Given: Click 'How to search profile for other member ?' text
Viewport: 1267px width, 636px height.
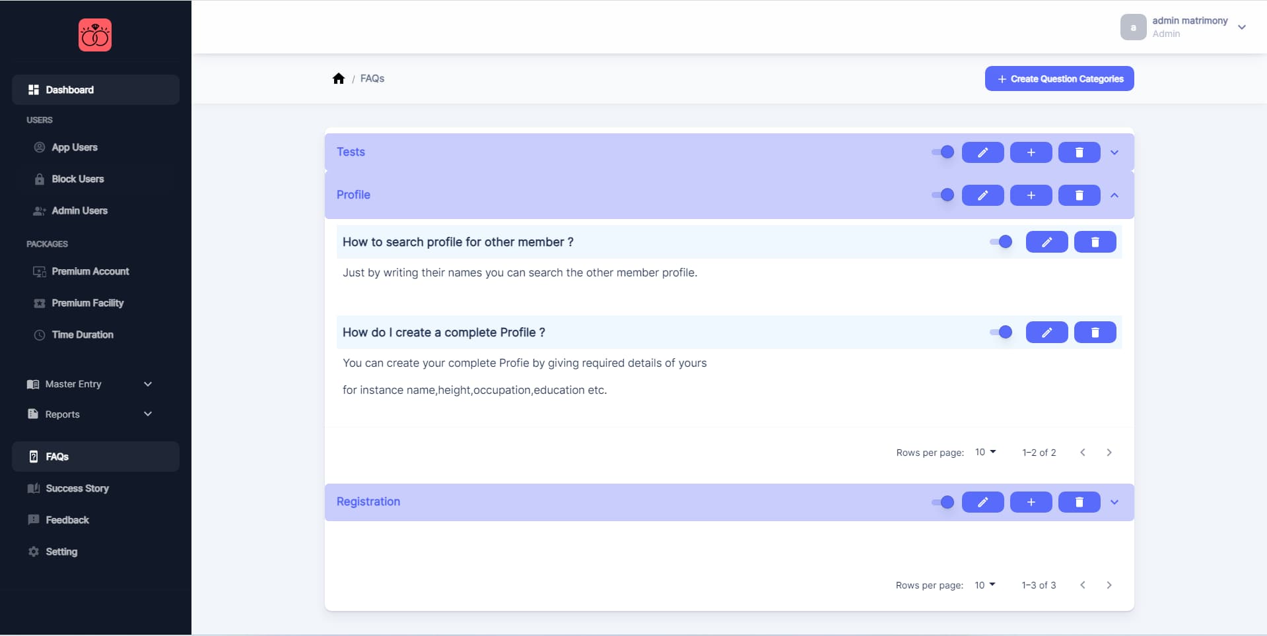Looking at the screenshot, I should (x=458, y=242).
